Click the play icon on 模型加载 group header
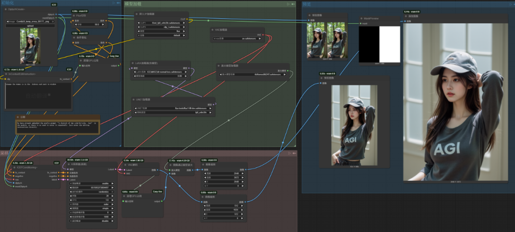The height and width of the screenshot is (232, 515). pos(288,4)
